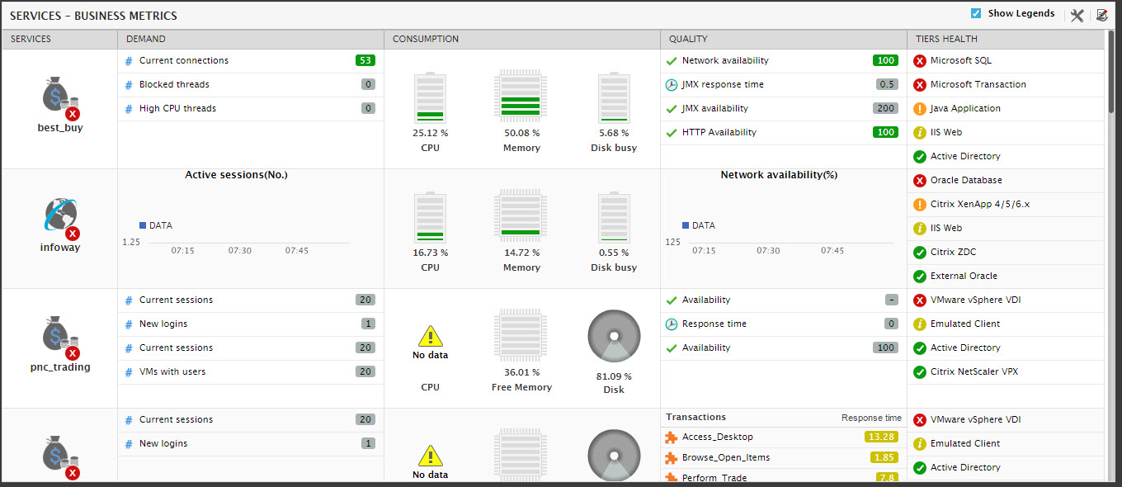Click the info icon beside Emulated Client under pnc_trading

point(920,324)
